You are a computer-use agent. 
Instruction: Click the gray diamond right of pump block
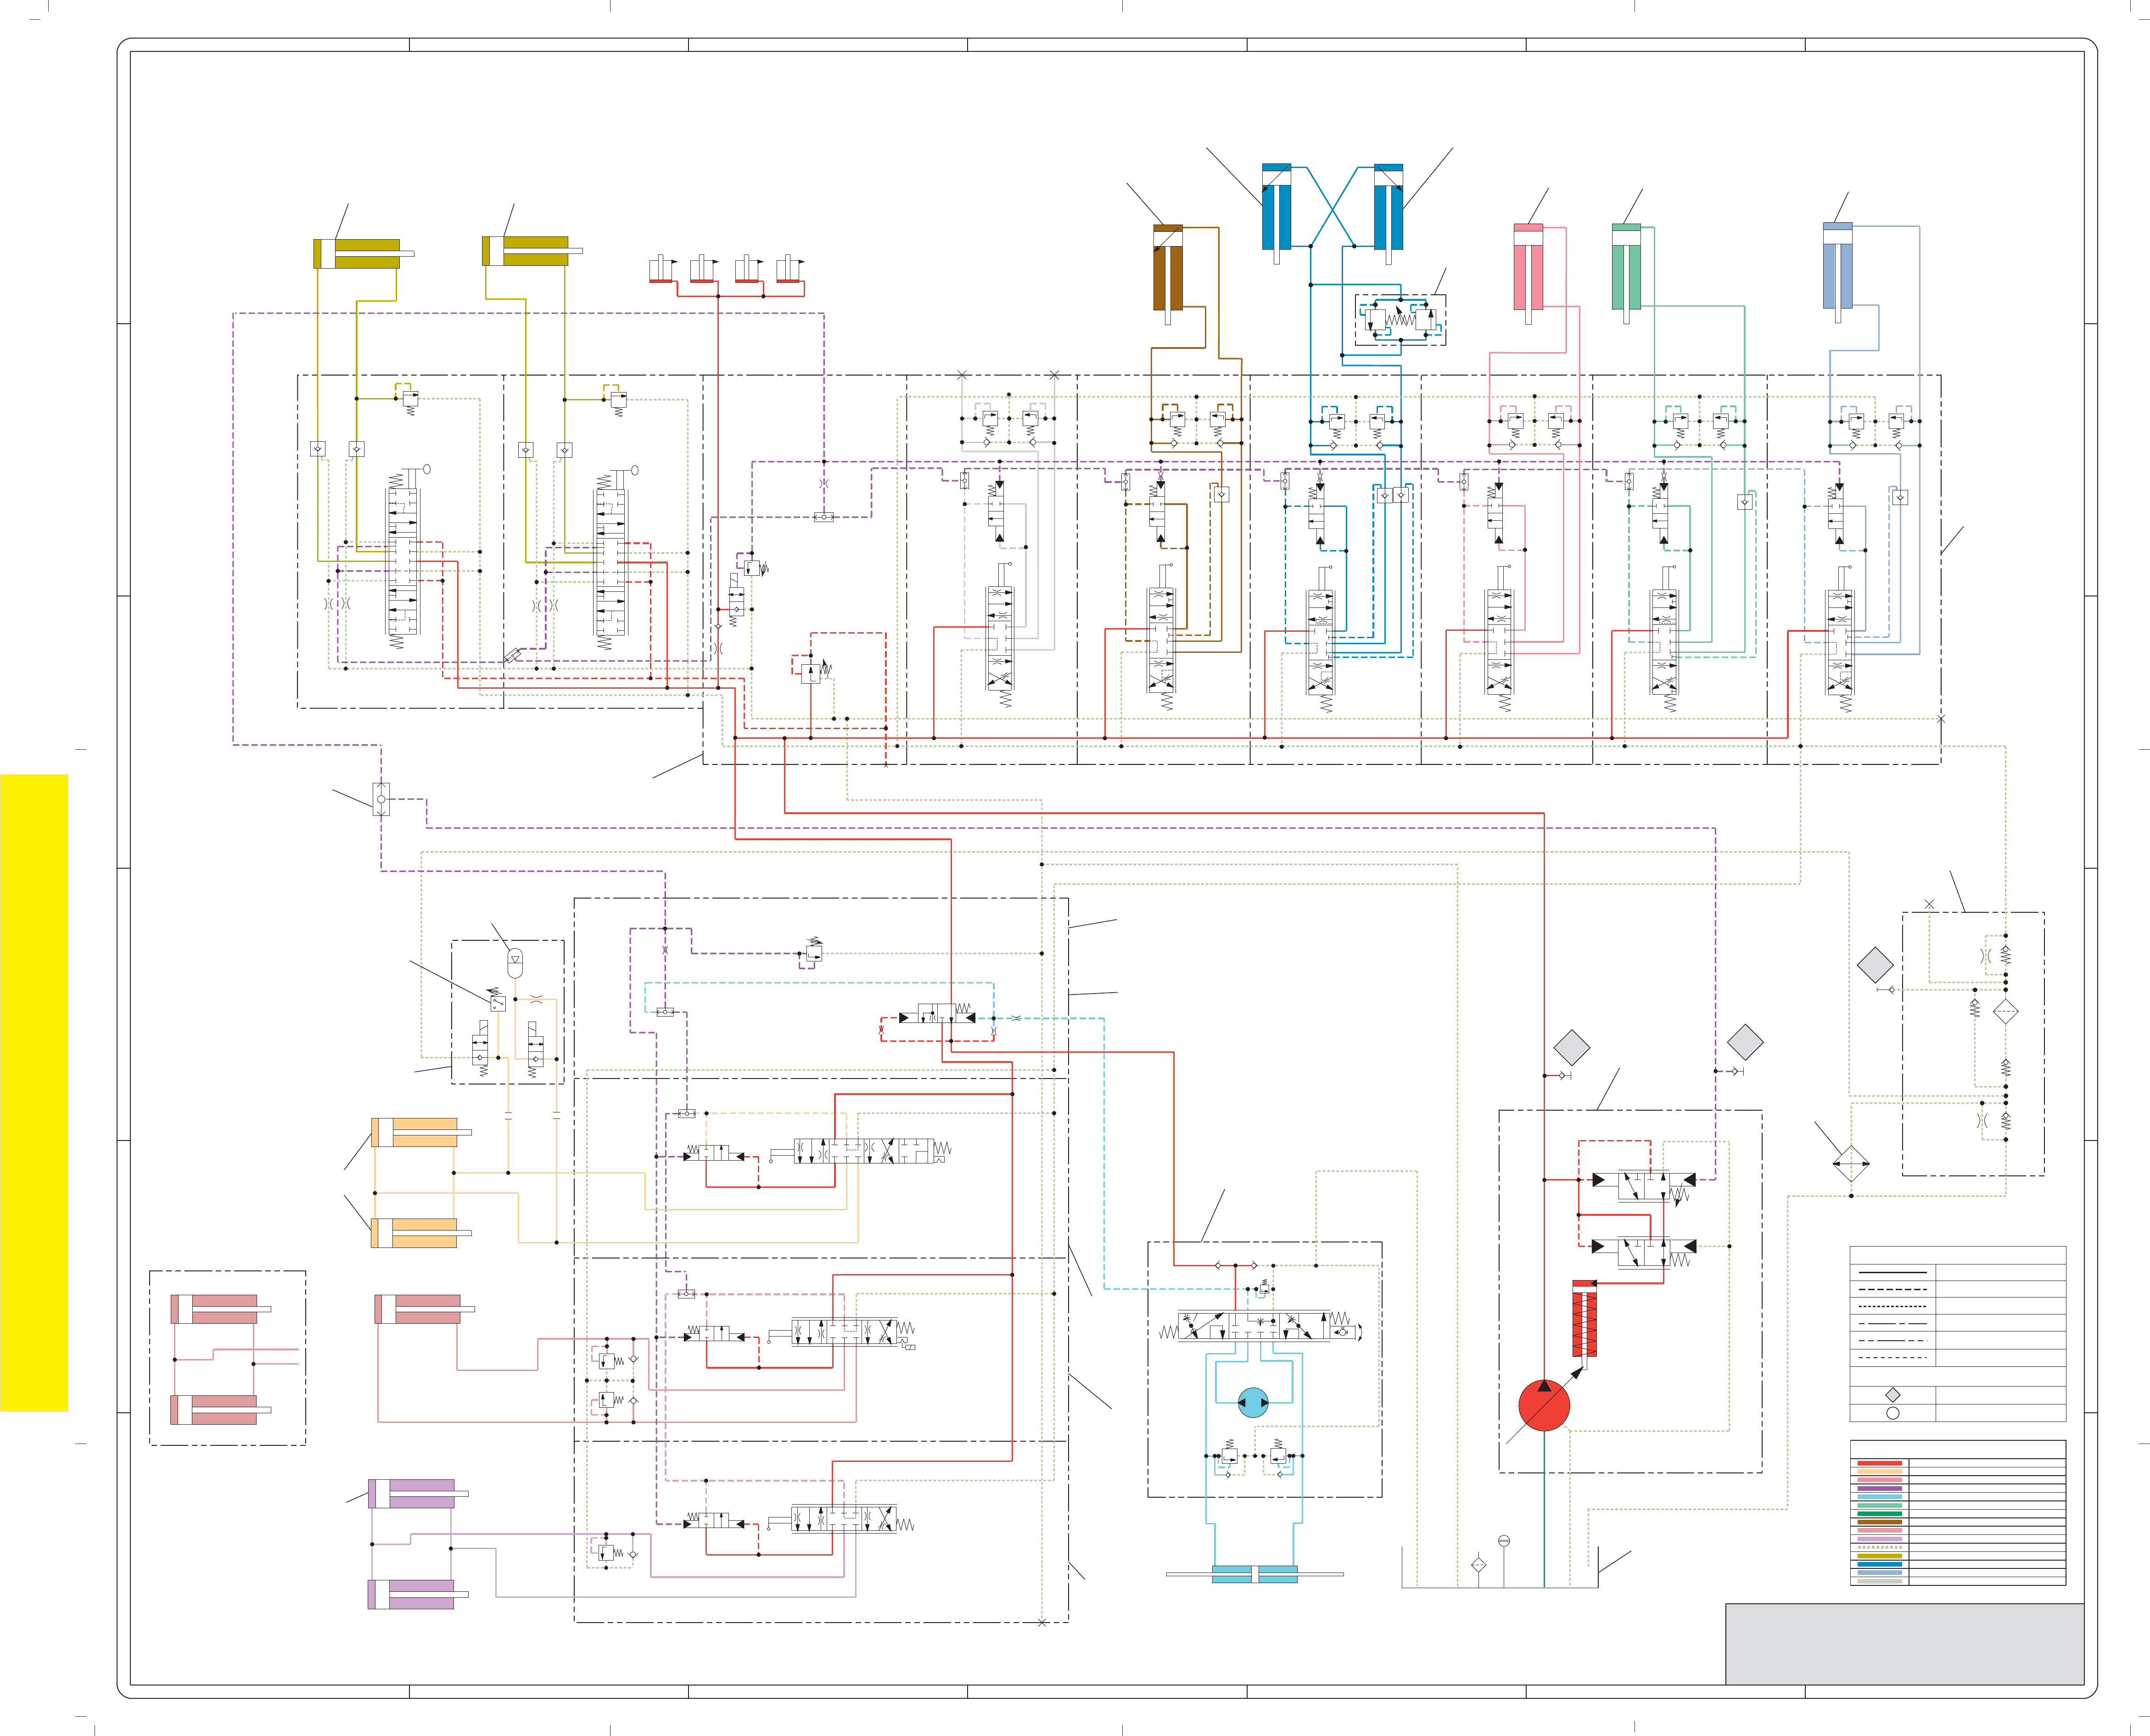pos(1745,1042)
